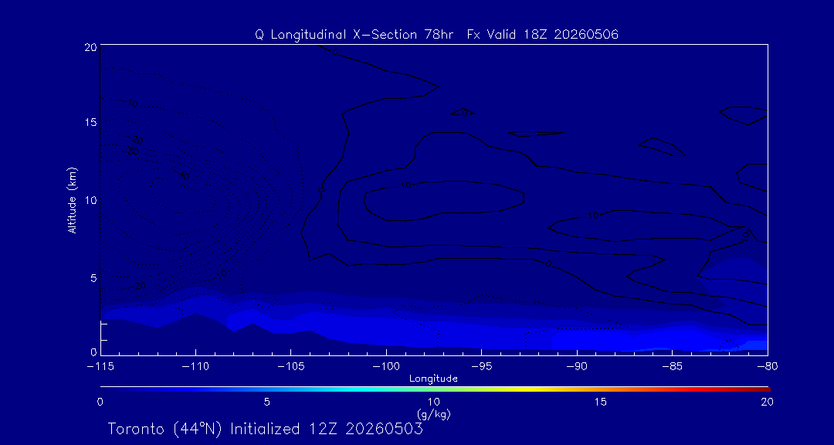This screenshot has width=834, height=445.
Task: Click the -20 contour label near 14 km
Action: (x=137, y=141)
